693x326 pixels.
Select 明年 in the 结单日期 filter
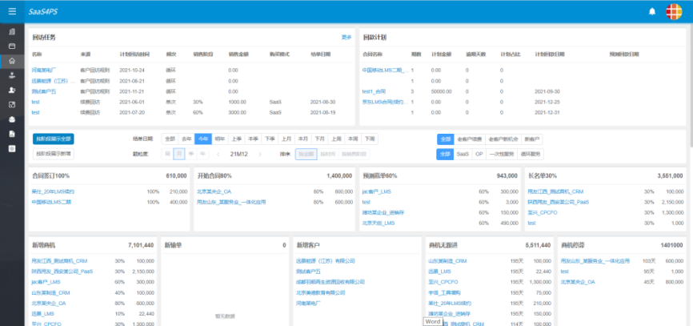coord(220,139)
